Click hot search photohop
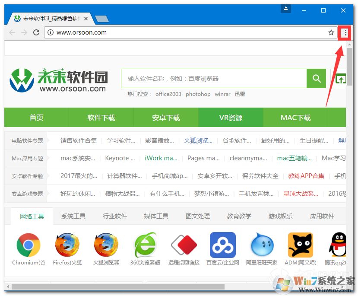 pyautogui.click(x=198, y=94)
